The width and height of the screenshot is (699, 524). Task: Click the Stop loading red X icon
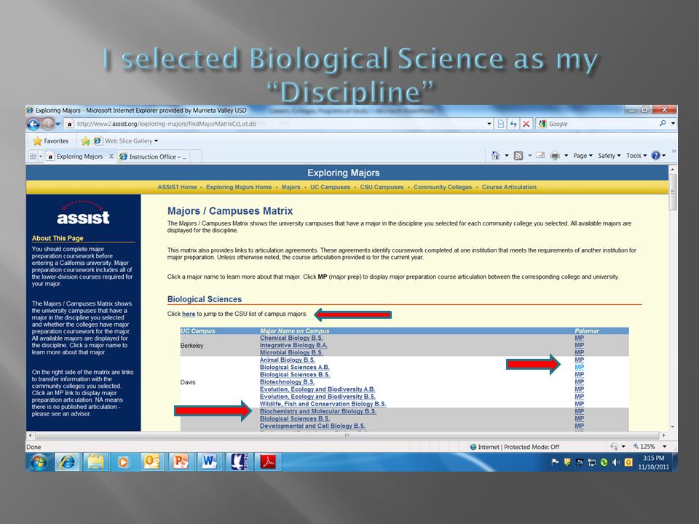[x=526, y=124]
